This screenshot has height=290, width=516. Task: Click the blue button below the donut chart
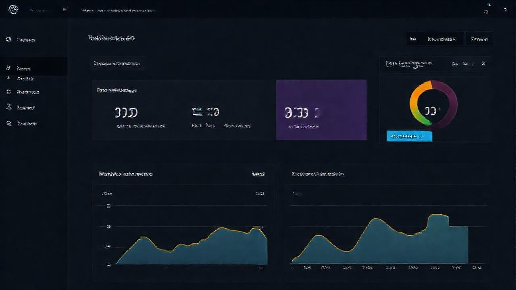click(x=409, y=136)
